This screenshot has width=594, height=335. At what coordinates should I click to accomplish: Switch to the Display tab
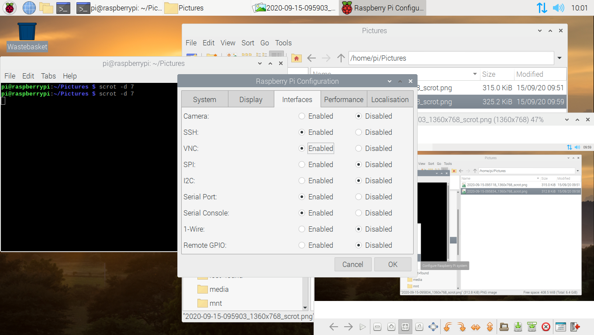tap(251, 99)
